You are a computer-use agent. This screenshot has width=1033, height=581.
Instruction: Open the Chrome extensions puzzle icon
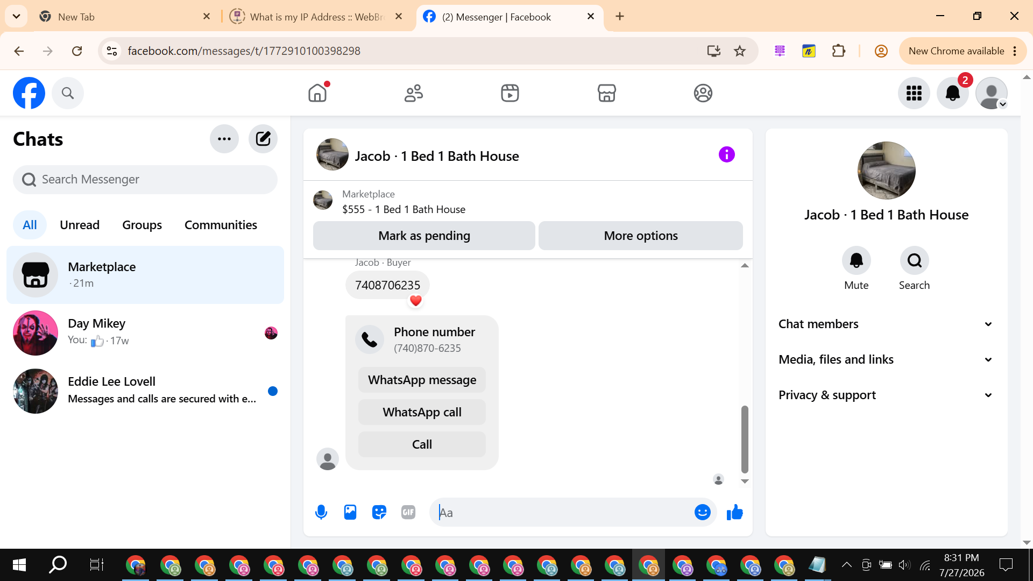pyautogui.click(x=838, y=51)
